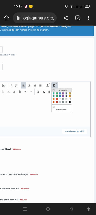Click the 'alamat email' hint text

pyautogui.click(x=10, y=55)
